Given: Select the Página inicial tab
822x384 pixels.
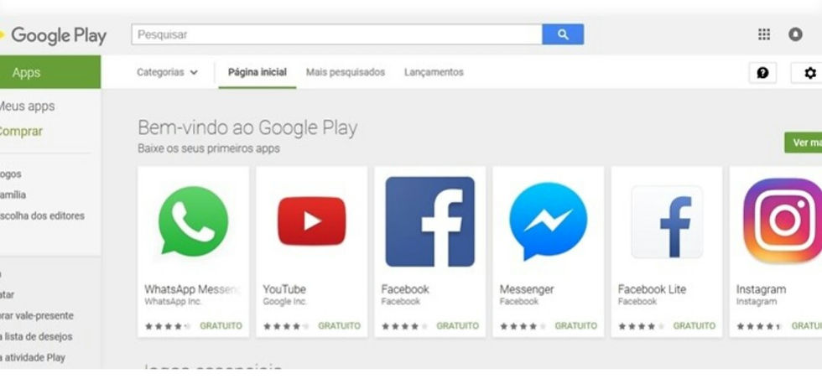Looking at the screenshot, I should [x=258, y=72].
